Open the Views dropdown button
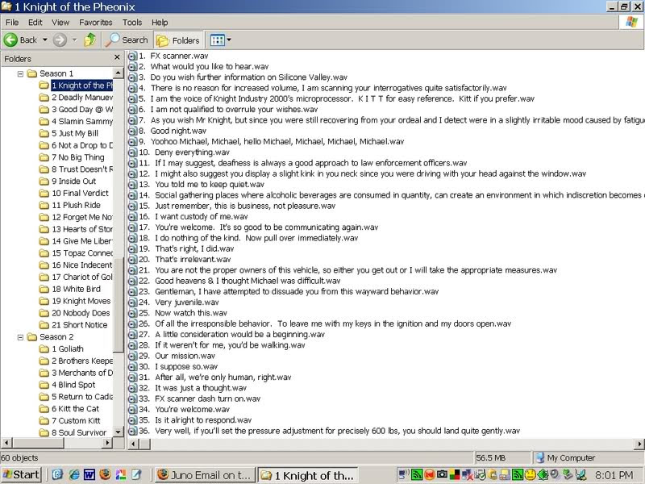This screenshot has height=484, width=645. pos(220,40)
